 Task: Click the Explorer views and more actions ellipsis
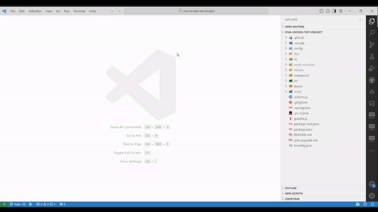click(x=360, y=20)
